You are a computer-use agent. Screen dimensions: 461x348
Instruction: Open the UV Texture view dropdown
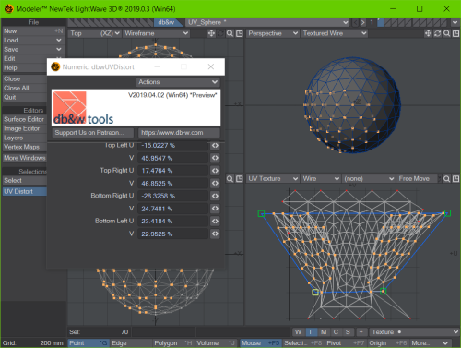273,179
